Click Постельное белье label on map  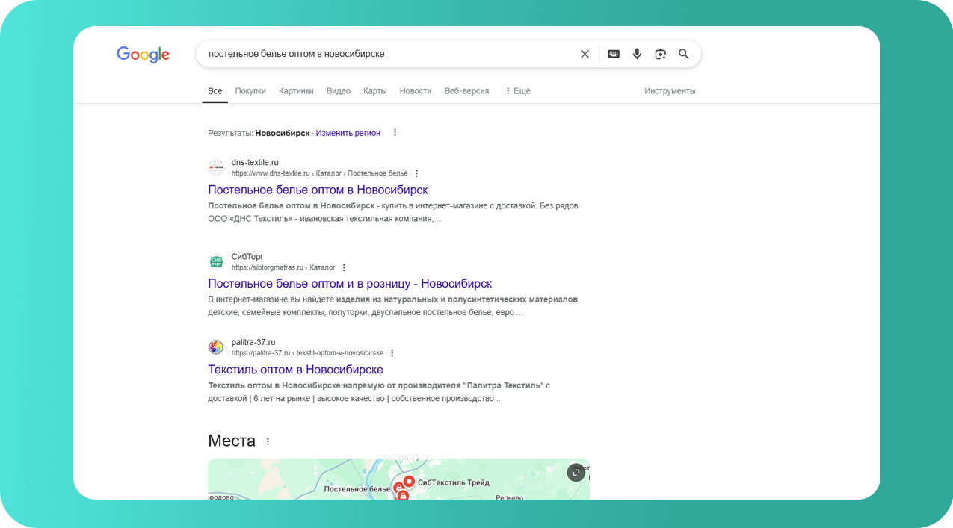(357, 489)
